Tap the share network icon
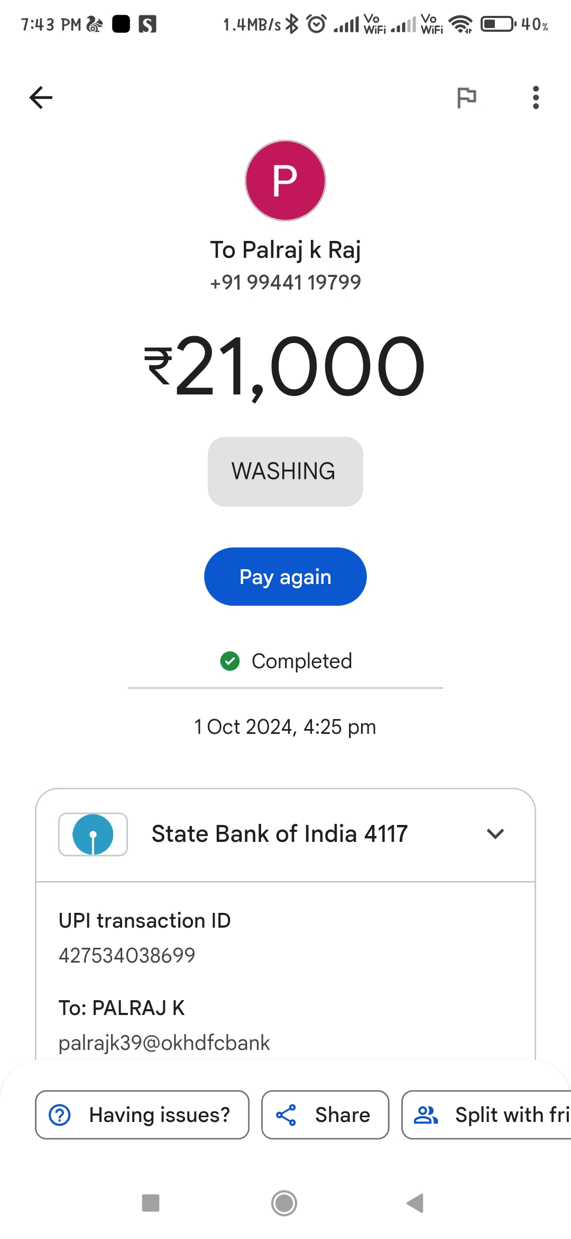 [286, 1115]
